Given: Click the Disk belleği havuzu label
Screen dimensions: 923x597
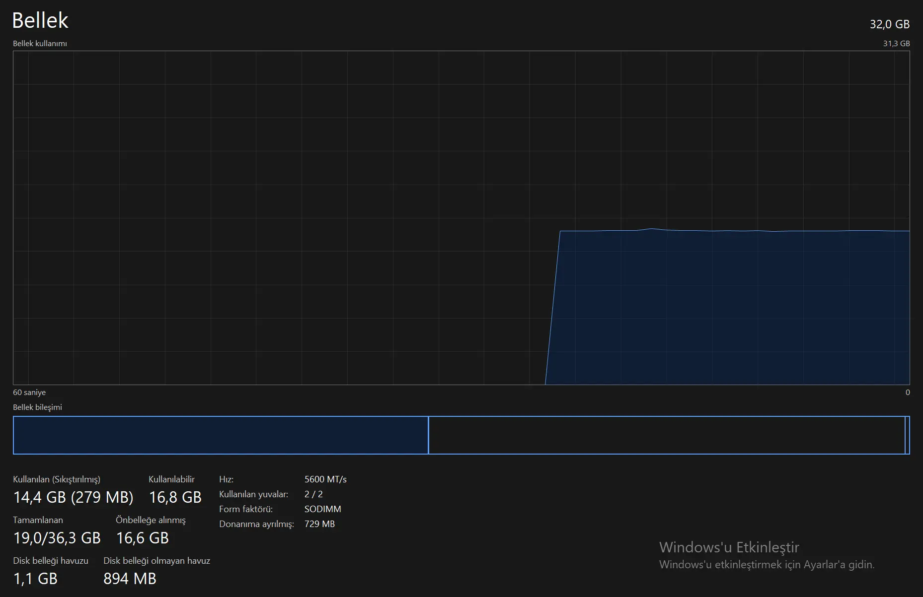Looking at the screenshot, I should coord(51,561).
